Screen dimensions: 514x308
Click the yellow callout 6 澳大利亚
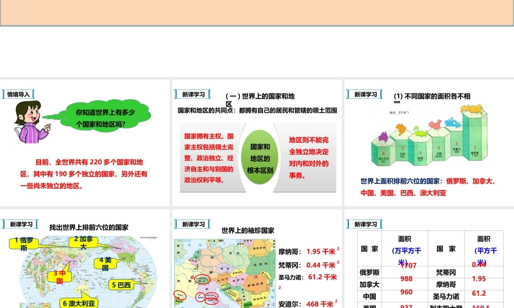[x=79, y=303]
